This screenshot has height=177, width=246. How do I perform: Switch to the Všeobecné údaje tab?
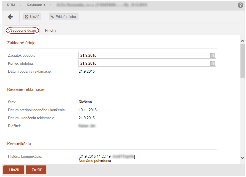(x=22, y=30)
